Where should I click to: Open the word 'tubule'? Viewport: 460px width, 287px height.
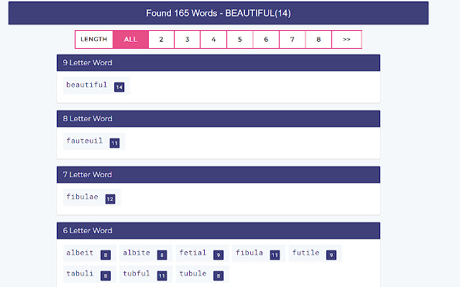coord(193,273)
